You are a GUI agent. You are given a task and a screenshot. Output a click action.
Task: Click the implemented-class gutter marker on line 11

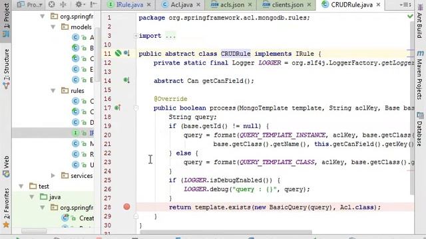pos(126,53)
